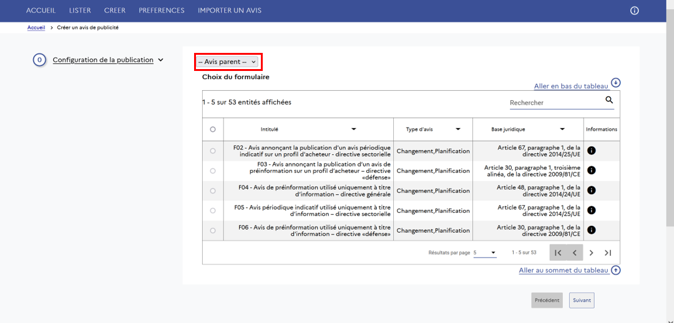This screenshot has width=674, height=323.
Task: Click Changement,Planification in the F02 row
Action: tap(433, 151)
